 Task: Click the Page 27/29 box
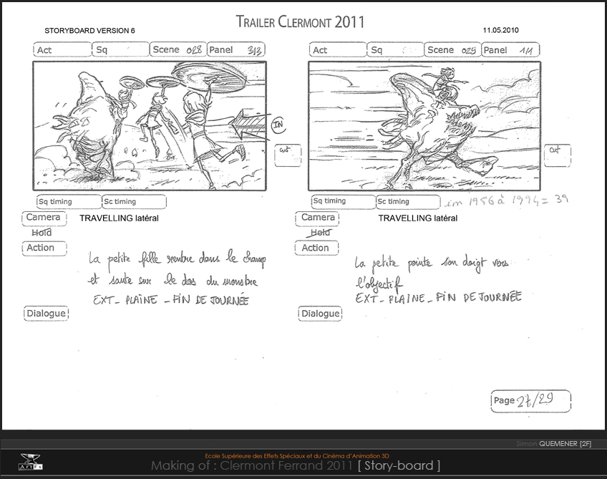pos(530,401)
